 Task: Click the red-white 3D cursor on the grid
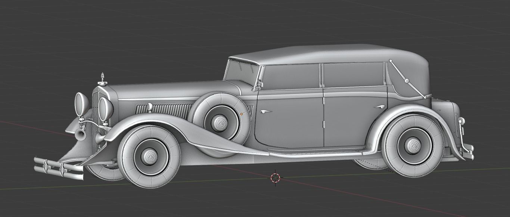[275, 178]
